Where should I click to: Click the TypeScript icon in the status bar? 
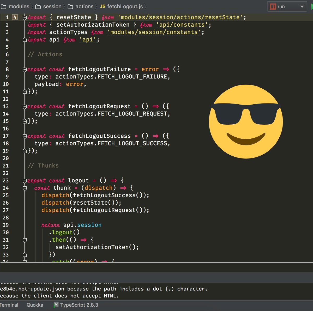[x=56, y=305]
